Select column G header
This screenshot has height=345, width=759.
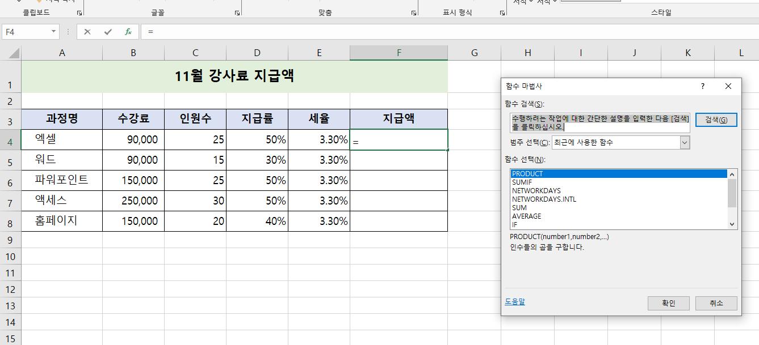475,53
